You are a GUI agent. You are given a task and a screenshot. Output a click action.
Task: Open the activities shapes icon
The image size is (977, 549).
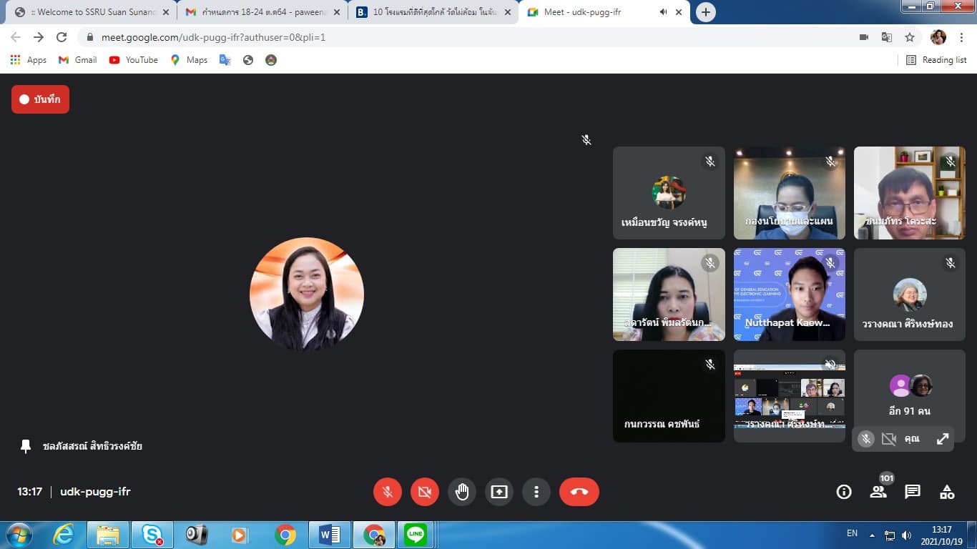[947, 492]
